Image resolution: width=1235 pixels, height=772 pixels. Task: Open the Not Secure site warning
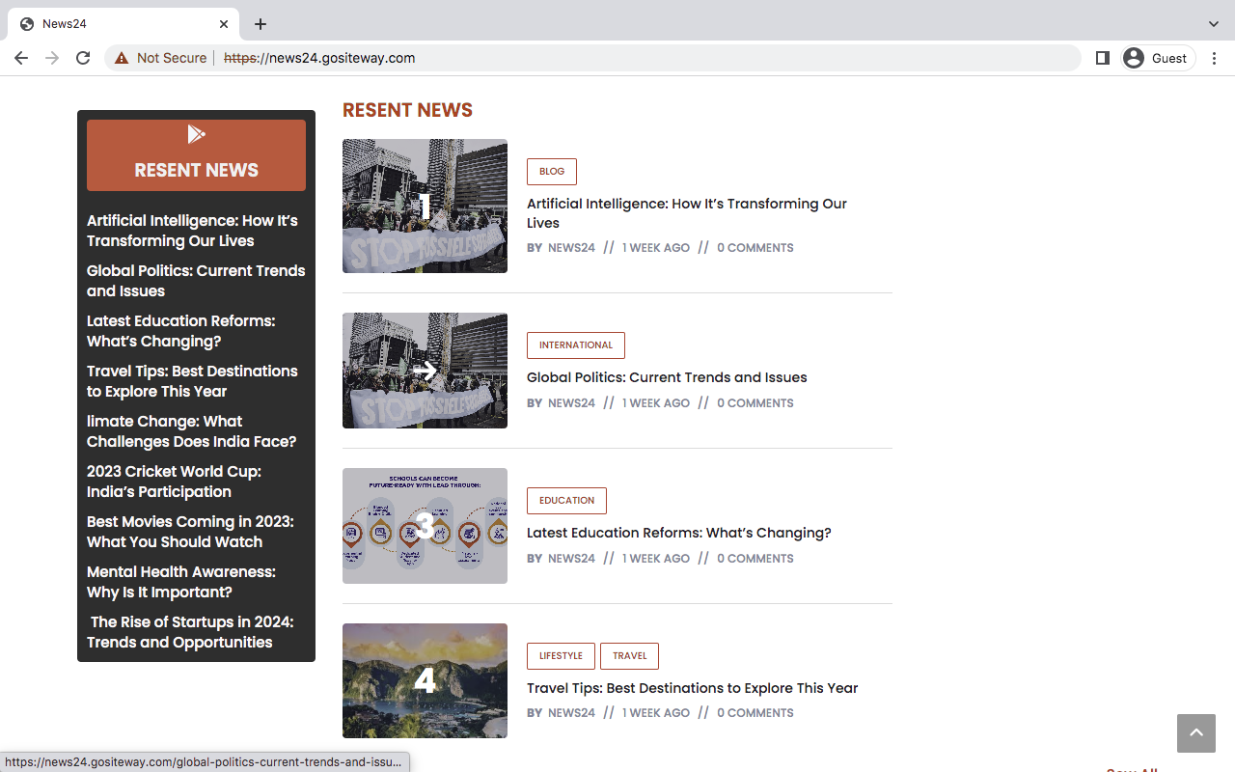click(x=160, y=58)
